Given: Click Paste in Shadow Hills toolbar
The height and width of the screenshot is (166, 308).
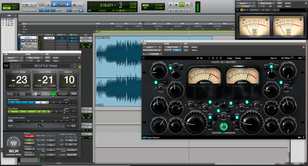Looking at the screenshot, I should [238, 58].
